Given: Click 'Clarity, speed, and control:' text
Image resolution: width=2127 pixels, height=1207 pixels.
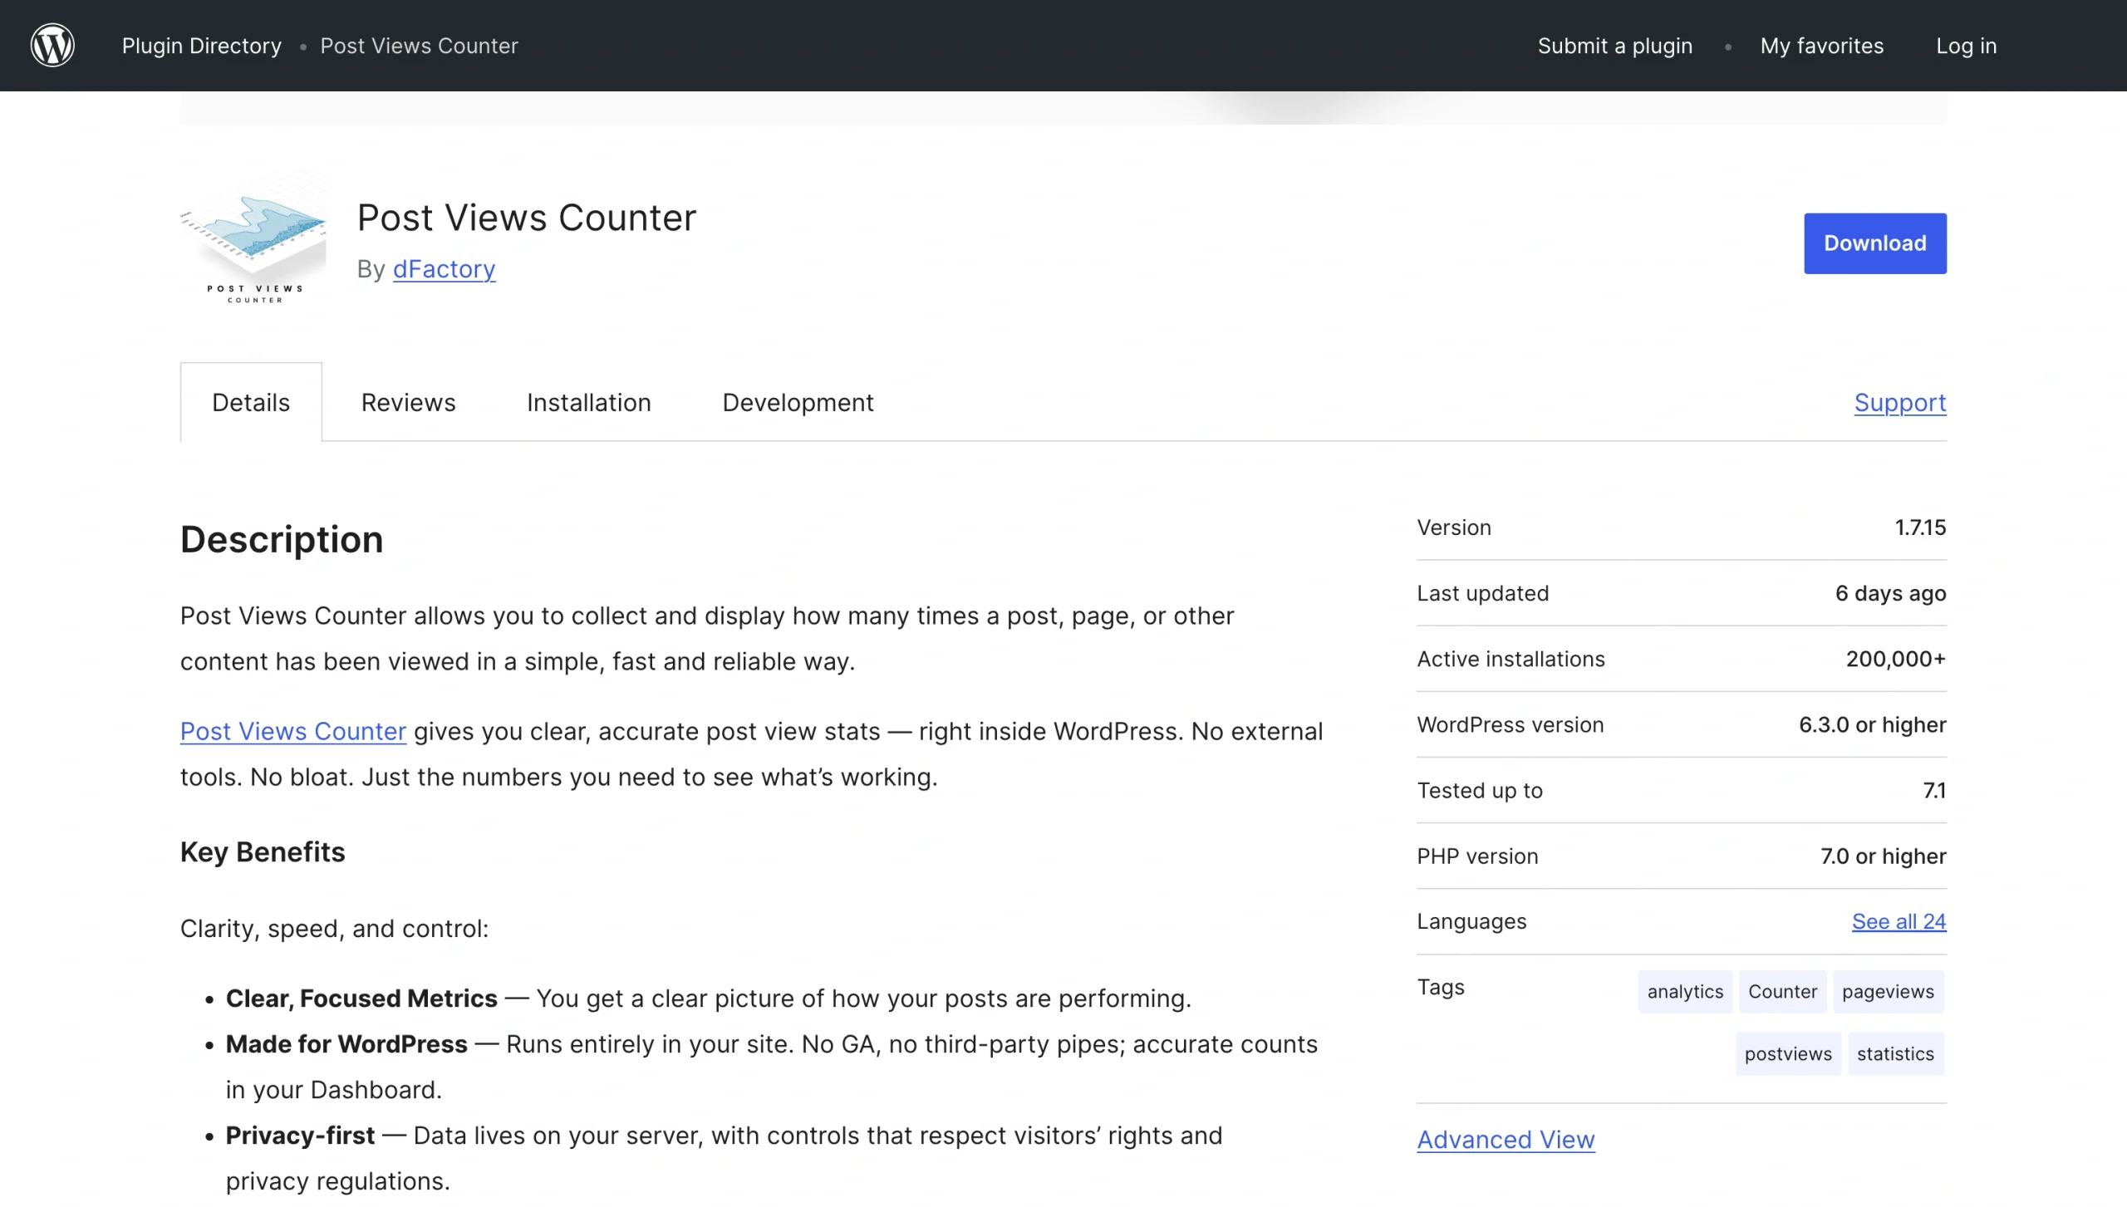Looking at the screenshot, I should tap(334, 929).
